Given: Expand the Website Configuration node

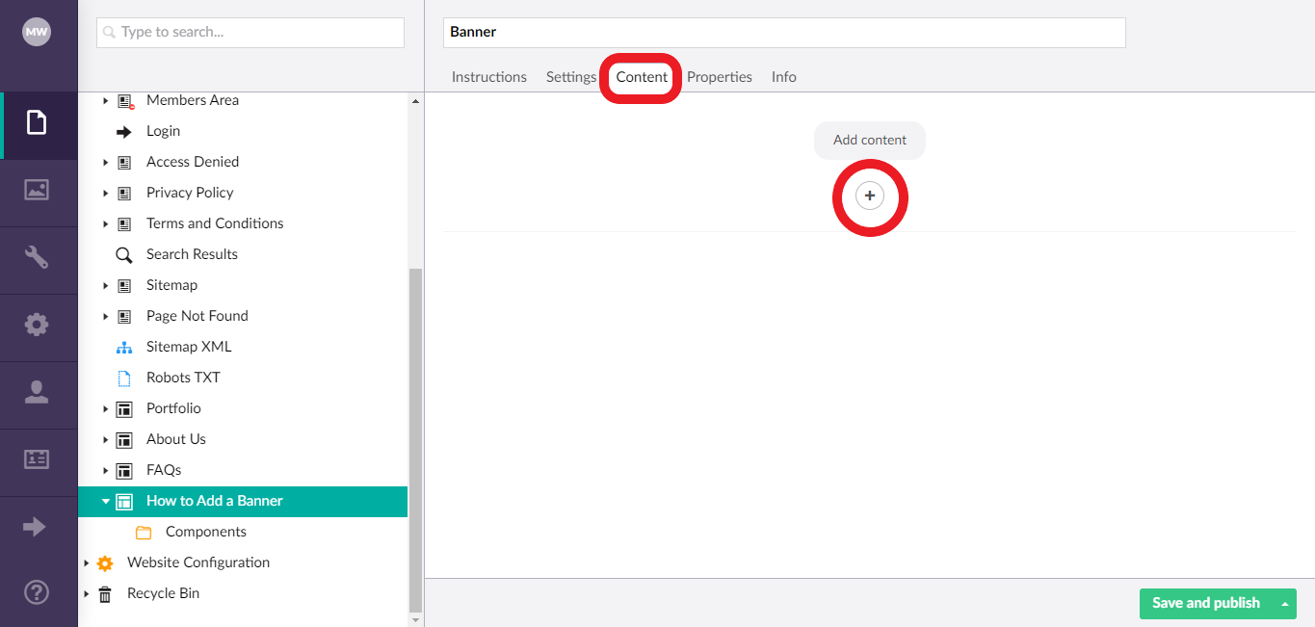Looking at the screenshot, I should click(x=87, y=563).
